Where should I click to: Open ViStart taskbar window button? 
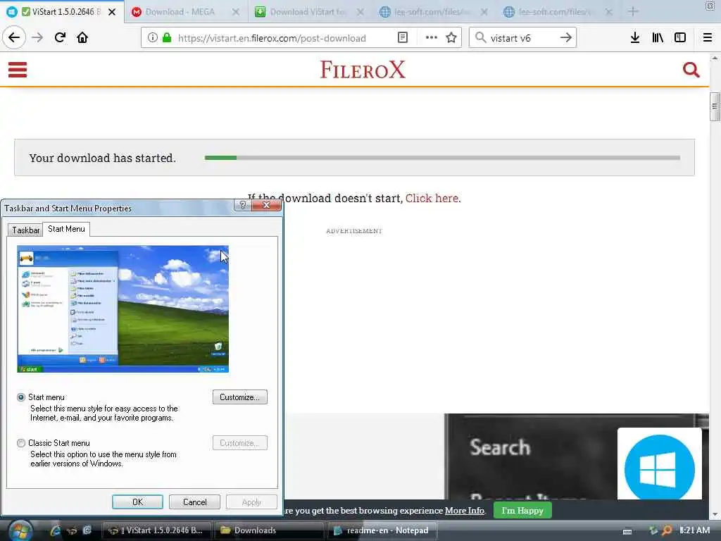point(156,530)
